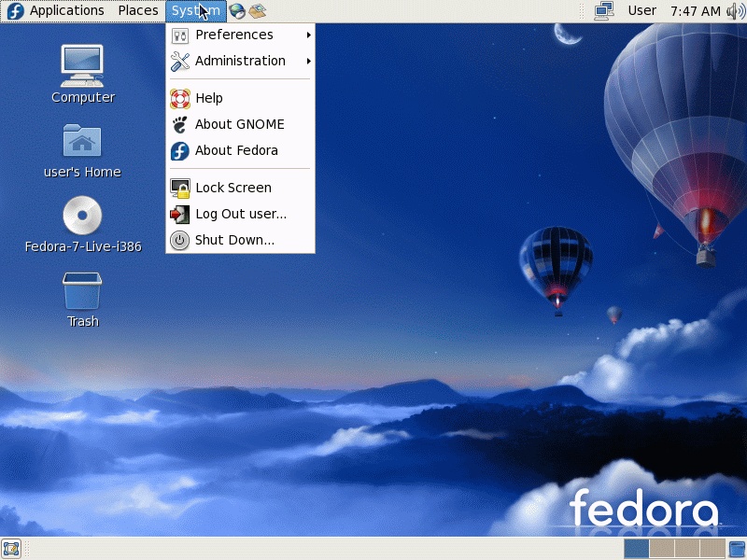The height and width of the screenshot is (560, 747).
Task: Select Lock Screen
Action: 241,188
